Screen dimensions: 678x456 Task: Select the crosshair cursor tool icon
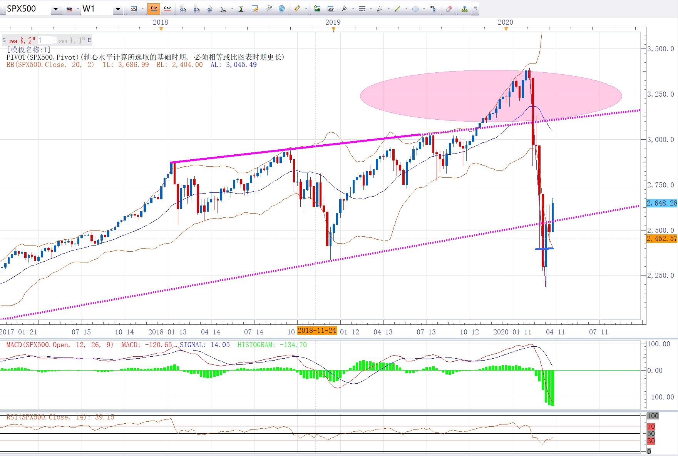coord(210,8)
